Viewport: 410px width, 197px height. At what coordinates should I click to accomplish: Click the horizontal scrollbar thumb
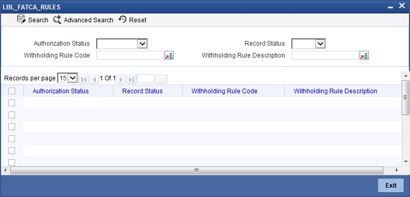tap(197, 170)
